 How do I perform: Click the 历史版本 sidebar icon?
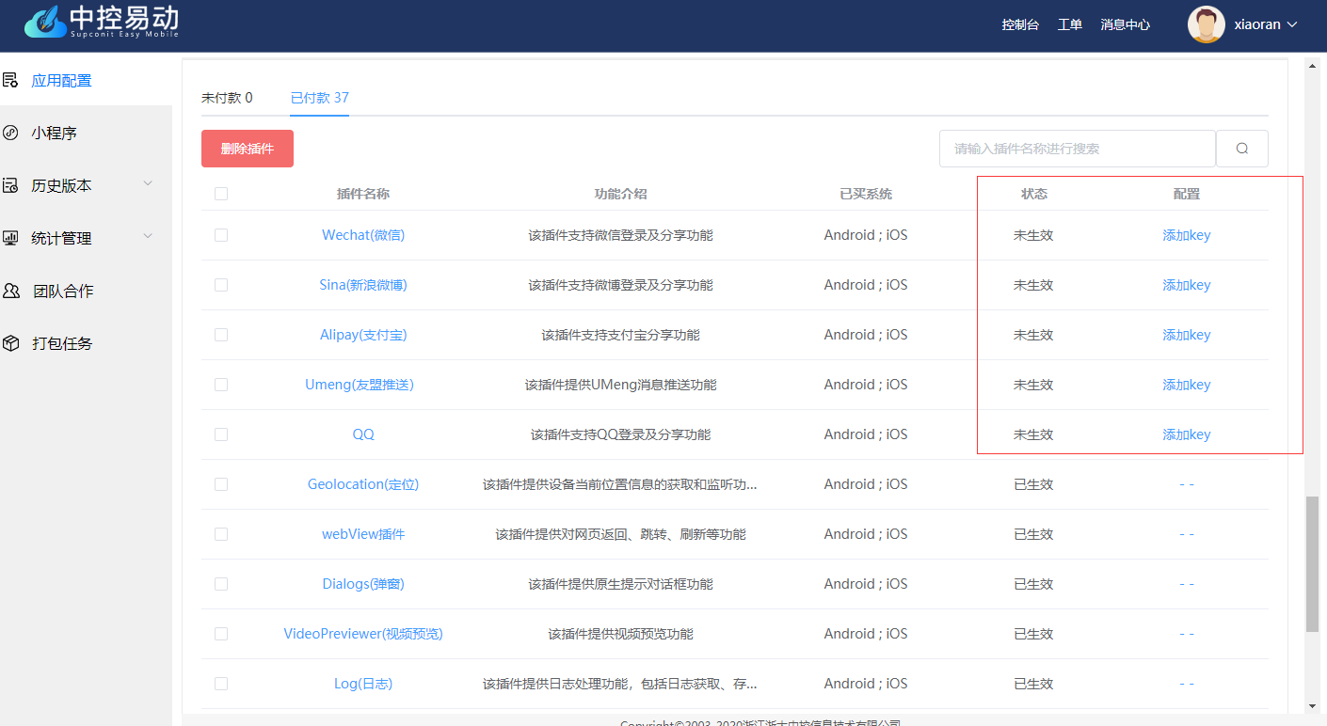pos(10,185)
